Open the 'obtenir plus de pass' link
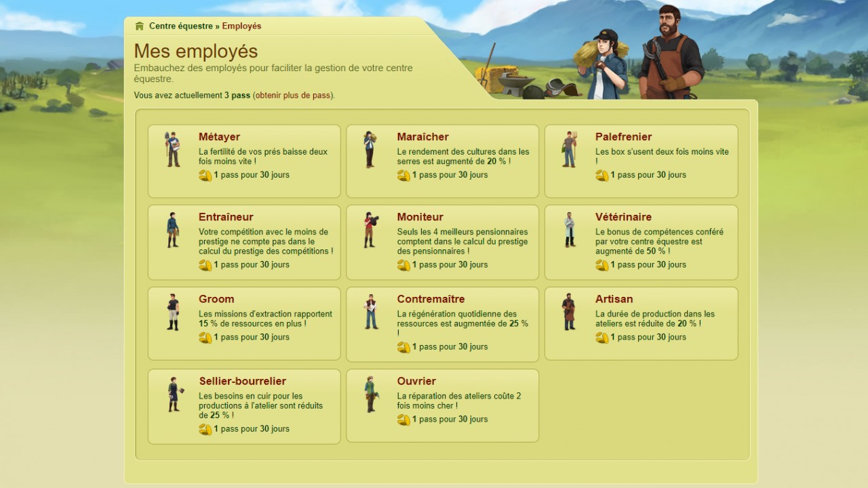Screen dimensions: 868x488 pyautogui.click(x=294, y=96)
